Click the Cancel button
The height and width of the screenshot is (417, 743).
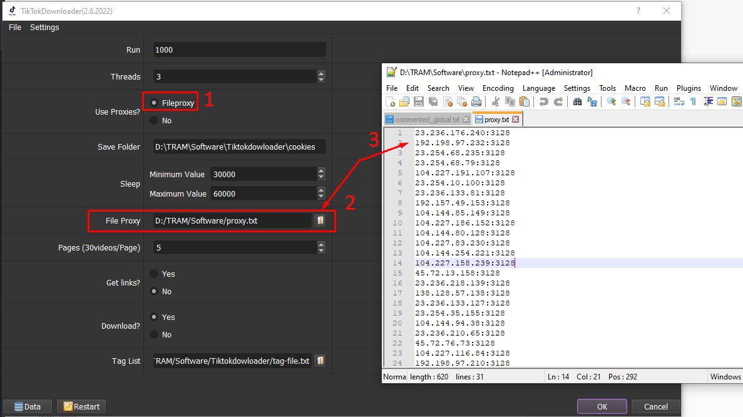click(x=656, y=406)
